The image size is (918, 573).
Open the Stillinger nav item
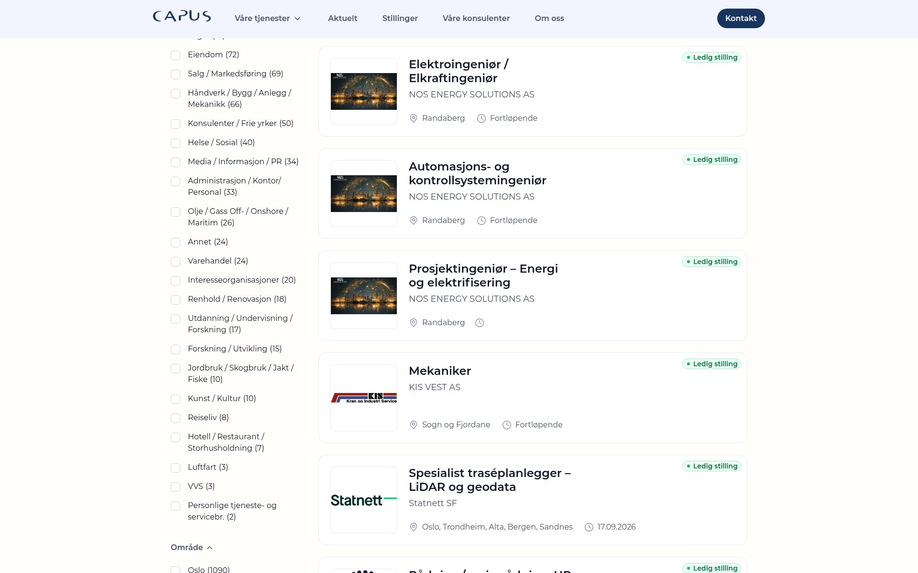pyautogui.click(x=400, y=18)
